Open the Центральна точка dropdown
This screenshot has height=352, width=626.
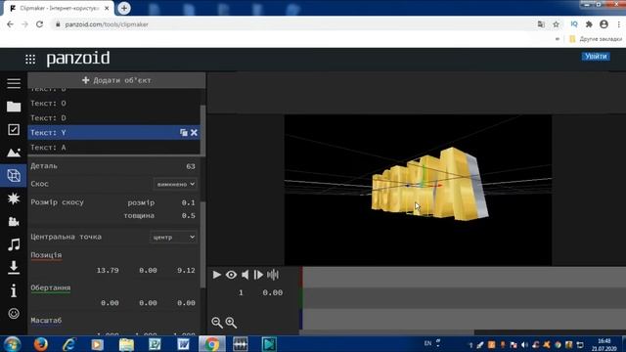point(173,237)
